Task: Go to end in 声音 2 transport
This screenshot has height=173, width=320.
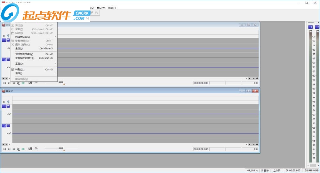Action: pos(9,149)
